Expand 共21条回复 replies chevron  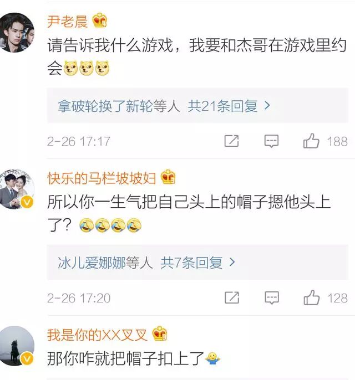click(267, 105)
